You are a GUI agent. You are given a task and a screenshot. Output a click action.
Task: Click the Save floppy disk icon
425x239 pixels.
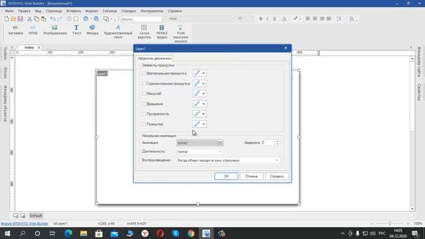(21, 19)
